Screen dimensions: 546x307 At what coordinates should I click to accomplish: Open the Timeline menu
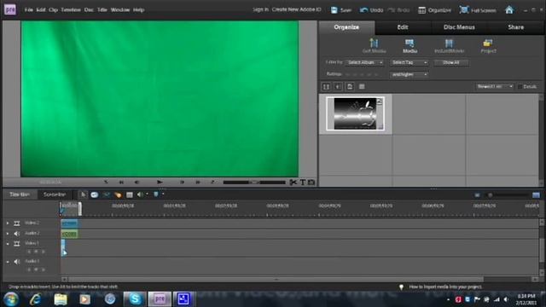click(x=71, y=9)
